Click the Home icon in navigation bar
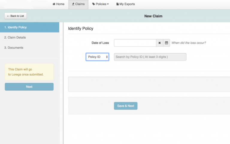Image resolution: width=230 pixels, height=144 pixels. click(x=54, y=4)
